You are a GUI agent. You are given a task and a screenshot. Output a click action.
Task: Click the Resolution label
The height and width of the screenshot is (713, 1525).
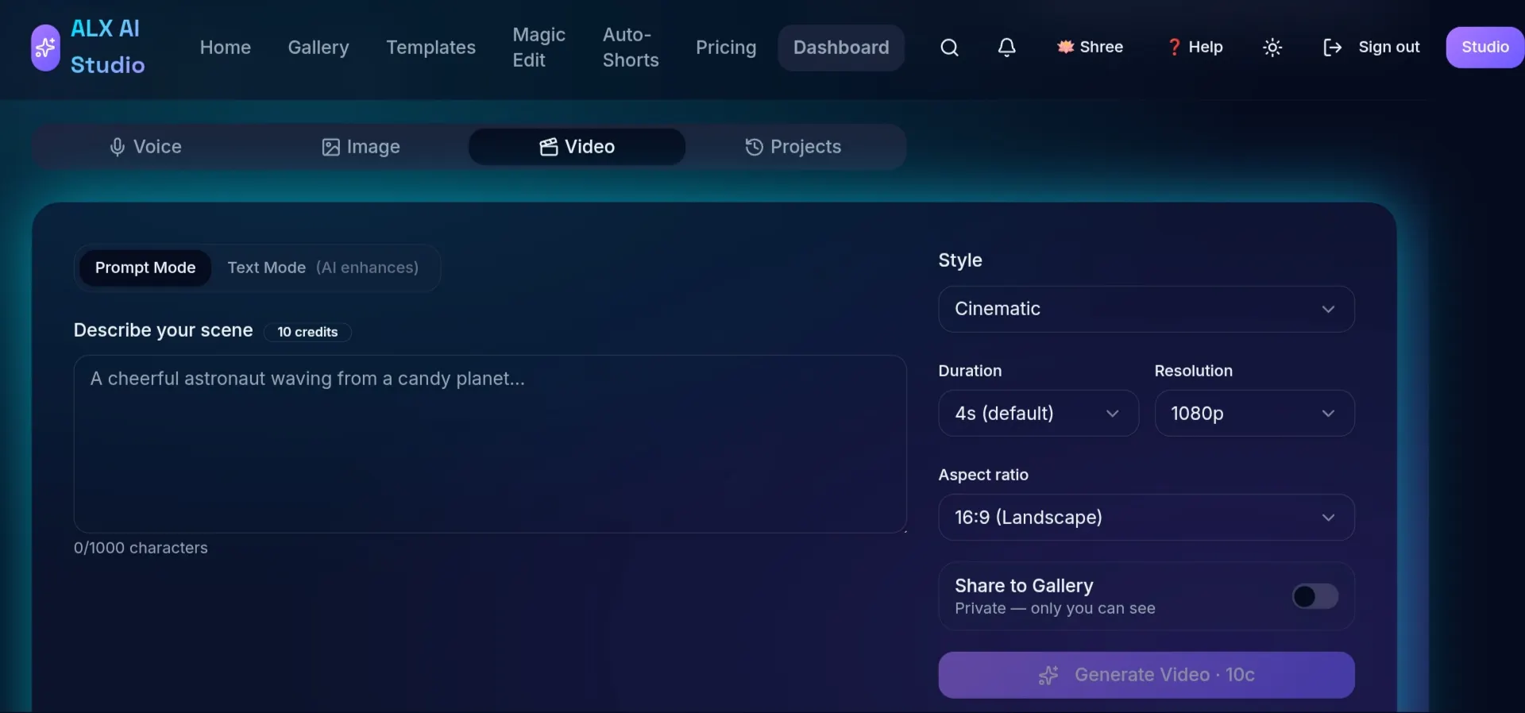(1194, 371)
